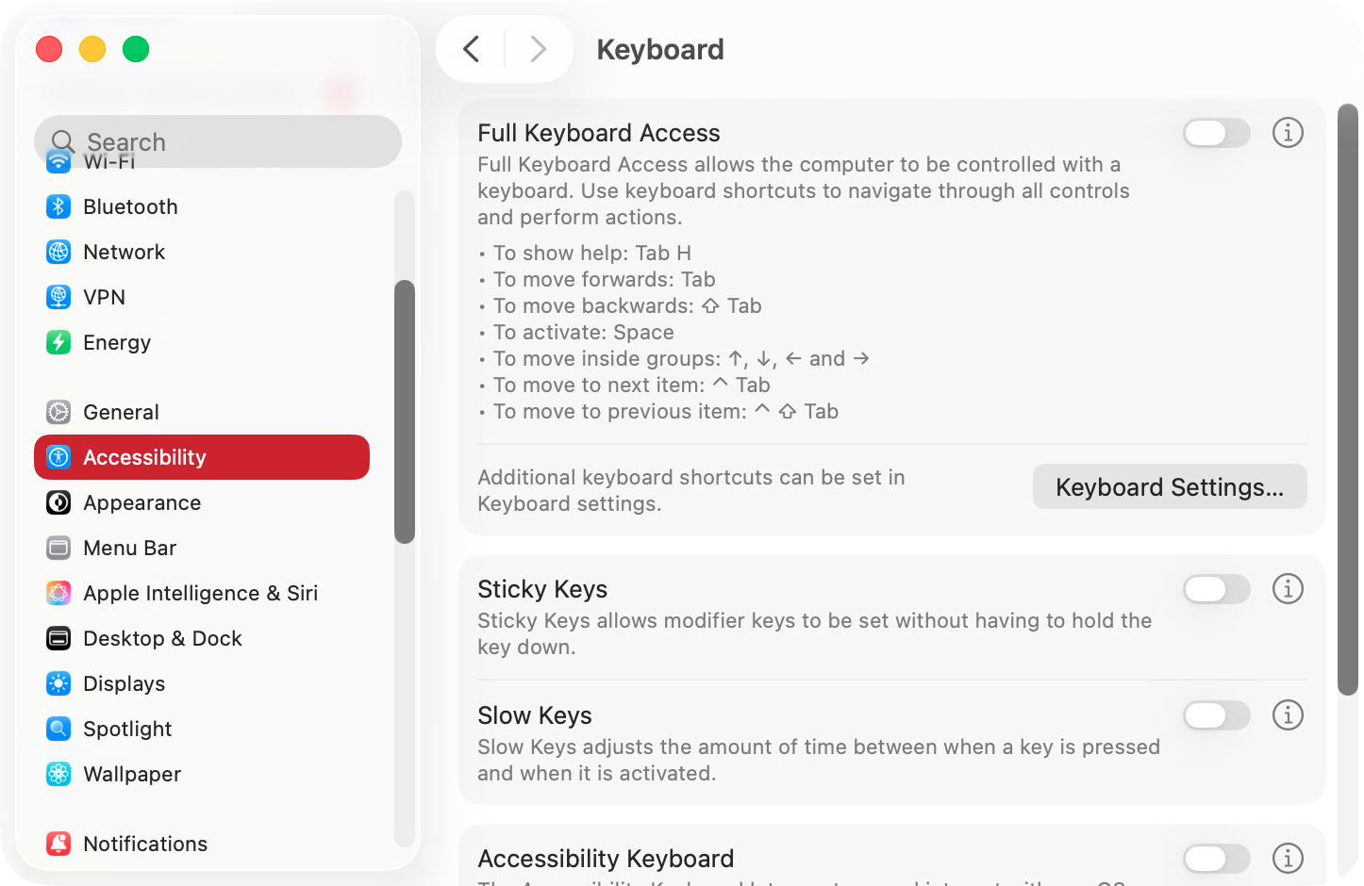Click inside the Search field
The width and height of the screenshot is (1364, 886).
[x=217, y=141]
